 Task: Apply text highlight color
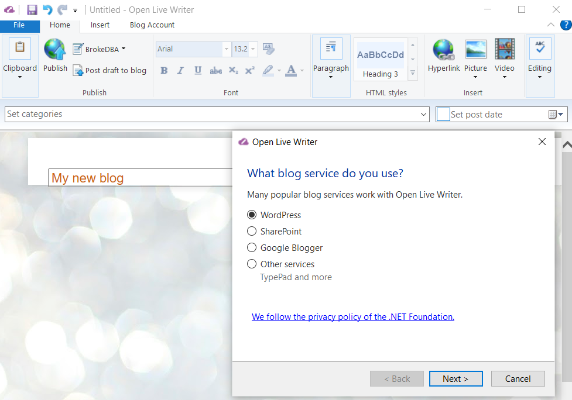click(x=268, y=70)
